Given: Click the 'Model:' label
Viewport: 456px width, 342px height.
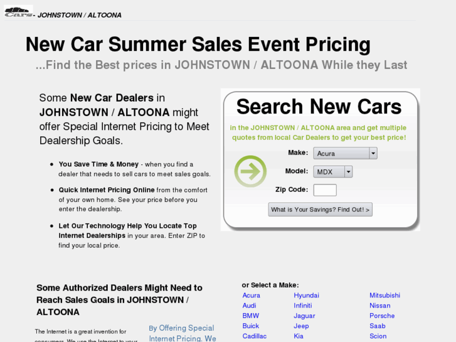Looking at the screenshot, I should pyautogui.click(x=297, y=171).
